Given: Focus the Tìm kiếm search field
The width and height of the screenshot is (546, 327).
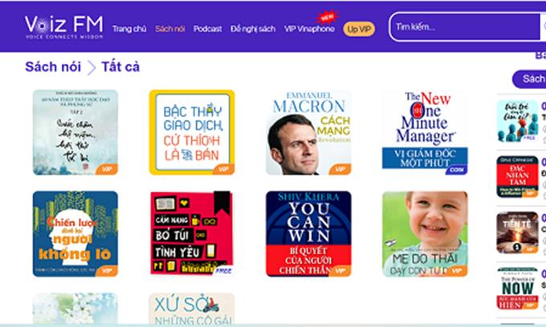Looking at the screenshot, I should click(x=467, y=26).
